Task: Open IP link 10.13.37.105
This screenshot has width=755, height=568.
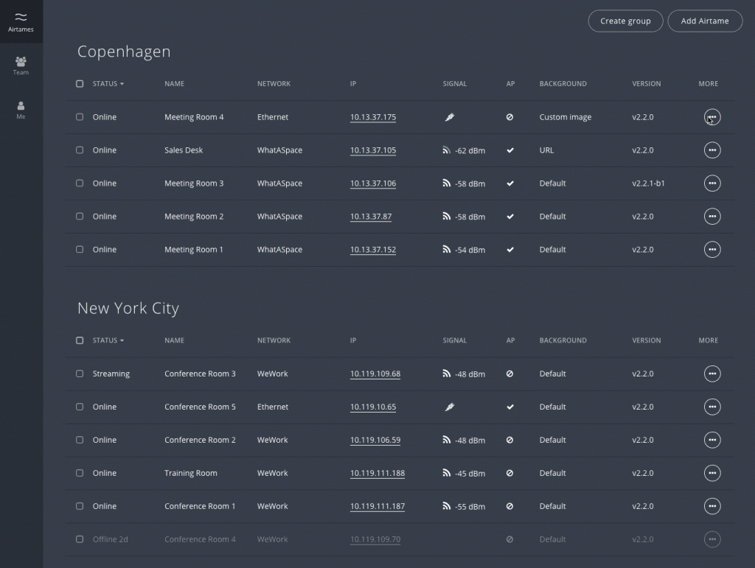Action: click(x=373, y=150)
